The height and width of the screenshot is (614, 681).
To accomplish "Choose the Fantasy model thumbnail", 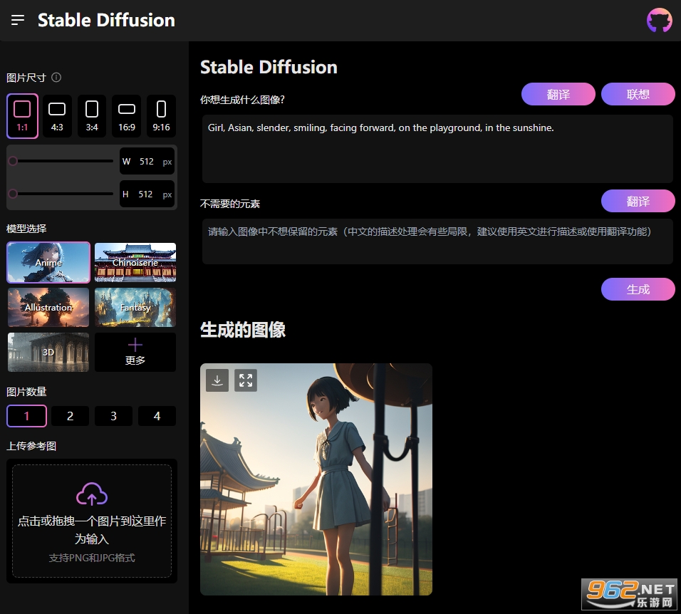I will (x=135, y=307).
